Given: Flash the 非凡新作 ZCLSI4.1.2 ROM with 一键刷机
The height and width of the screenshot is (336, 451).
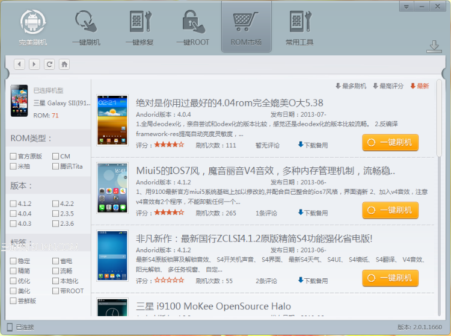Looking at the screenshot, I should pyautogui.click(x=390, y=278).
